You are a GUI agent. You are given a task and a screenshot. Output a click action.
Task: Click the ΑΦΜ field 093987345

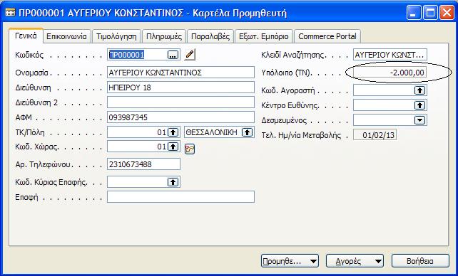[x=180, y=117]
